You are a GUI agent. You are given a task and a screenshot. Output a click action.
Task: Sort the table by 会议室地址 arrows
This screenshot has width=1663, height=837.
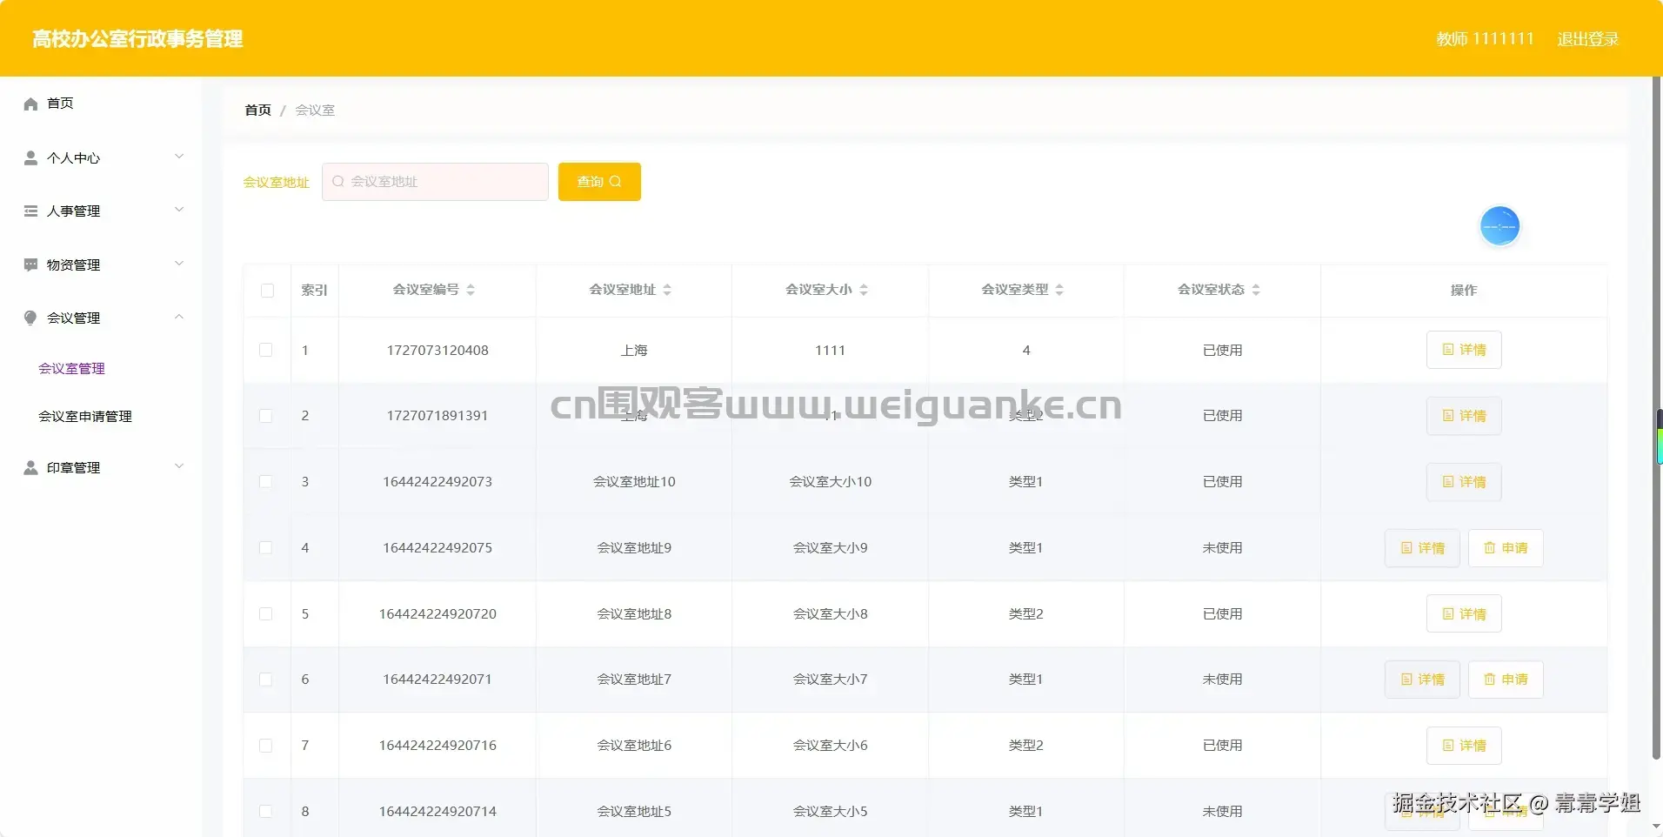point(667,290)
